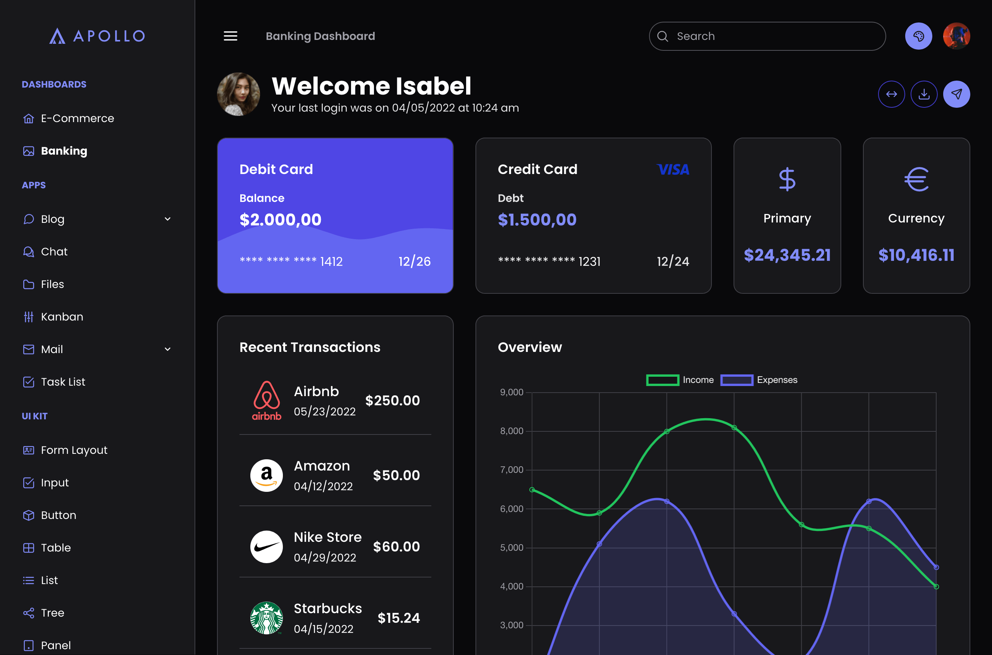This screenshot has height=655, width=992.
Task: Click the Starbucks transaction amount $15.24
Action: (x=398, y=618)
